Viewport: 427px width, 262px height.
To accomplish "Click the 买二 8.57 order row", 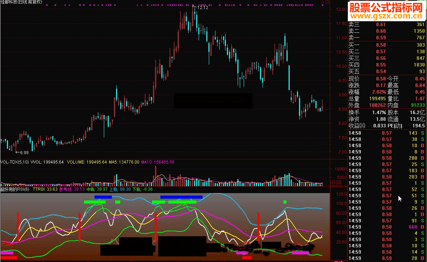I will tap(387, 51).
